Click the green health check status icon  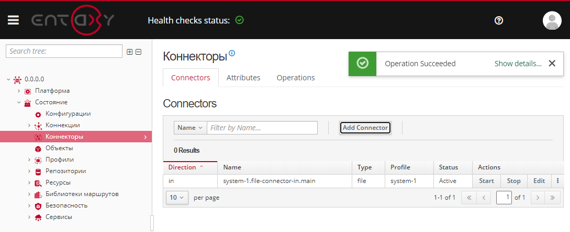click(x=239, y=20)
